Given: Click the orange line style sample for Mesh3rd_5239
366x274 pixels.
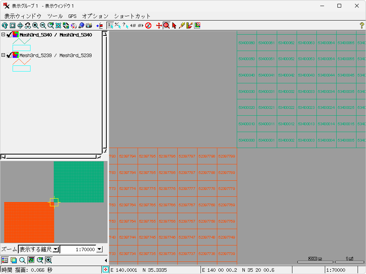Looking at the screenshot, I should pyautogui.click(x=21, y=61).
